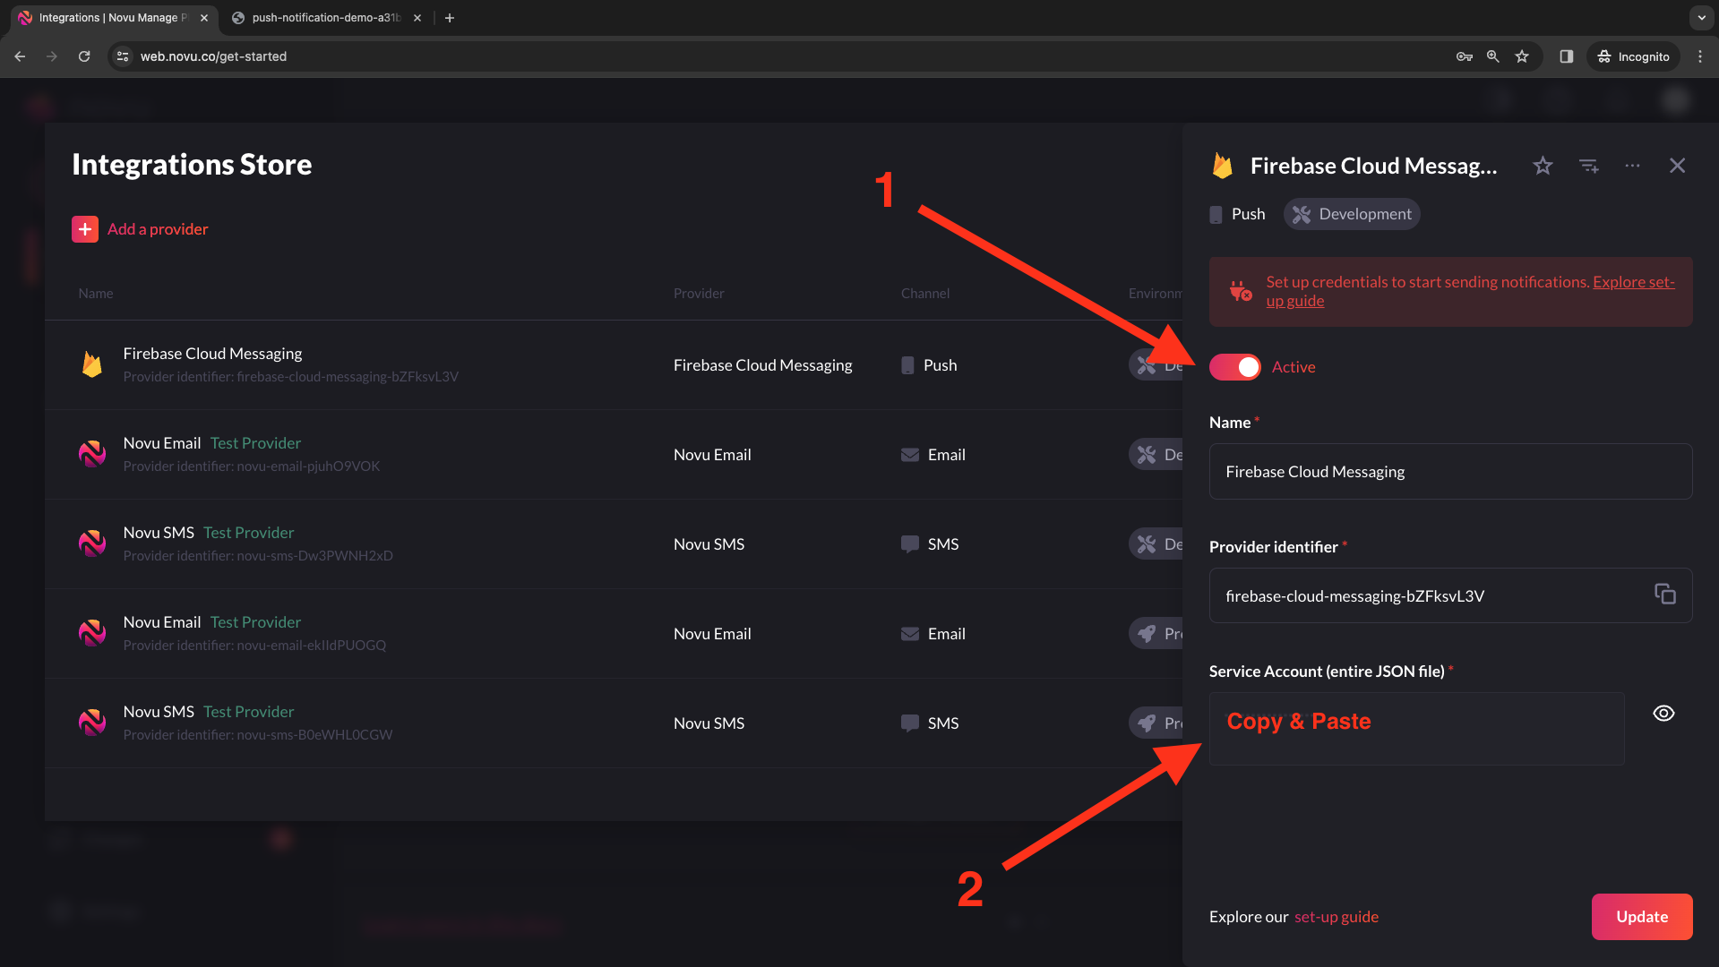1719x967 pixels.
Task: Mark Firebase integration as primary with star icon
Action: click(1543, 166)
